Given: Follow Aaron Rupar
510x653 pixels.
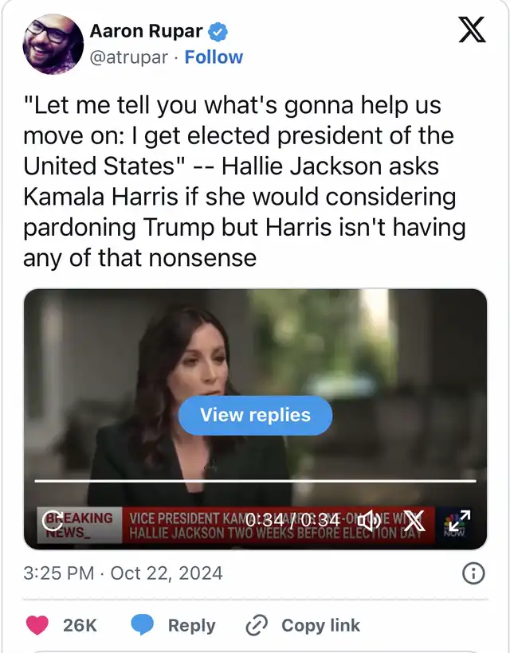Looking at the screenshot, I should [214, 57].
